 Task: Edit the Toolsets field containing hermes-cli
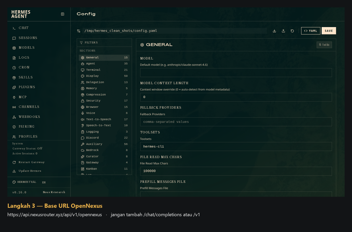(236, 147)
